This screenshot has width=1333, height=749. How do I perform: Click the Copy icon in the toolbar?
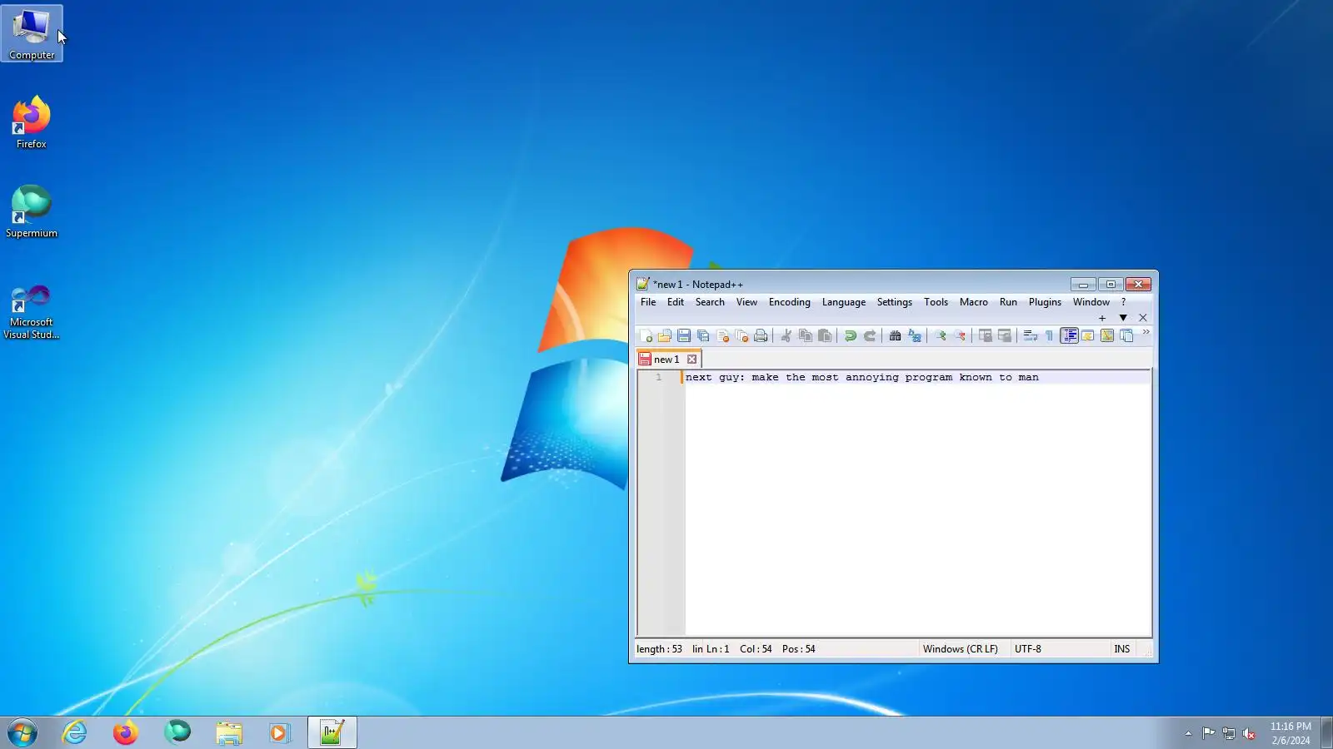(x=805, y=336)
